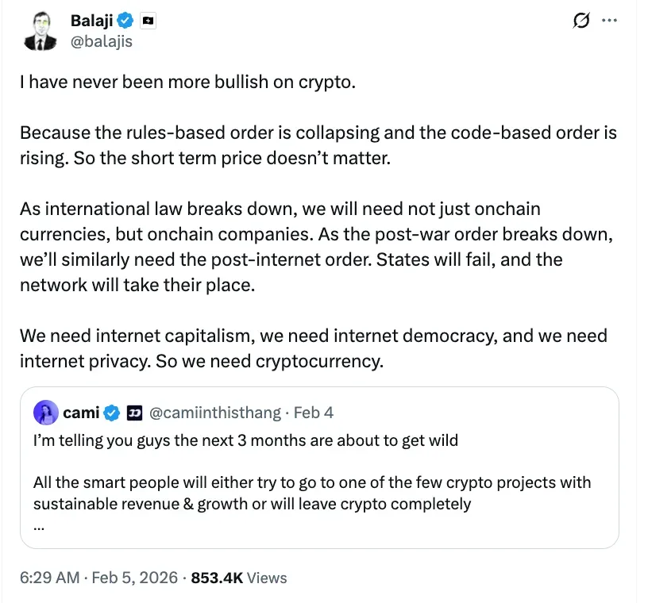Expand the quoted post's trailing ellipsis
This screenshot has width=648, height=603.
[38, 524]
